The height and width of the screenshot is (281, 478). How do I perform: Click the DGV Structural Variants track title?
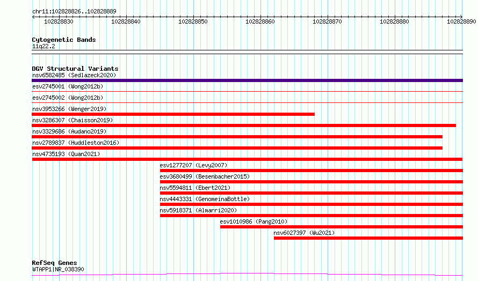pyautogui.click(x=75, y=69)
